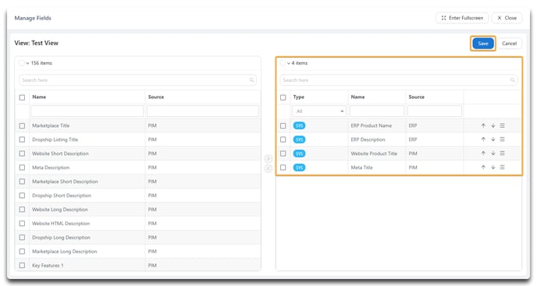
Task: Move Website Product Title row down
Action: 493,154
